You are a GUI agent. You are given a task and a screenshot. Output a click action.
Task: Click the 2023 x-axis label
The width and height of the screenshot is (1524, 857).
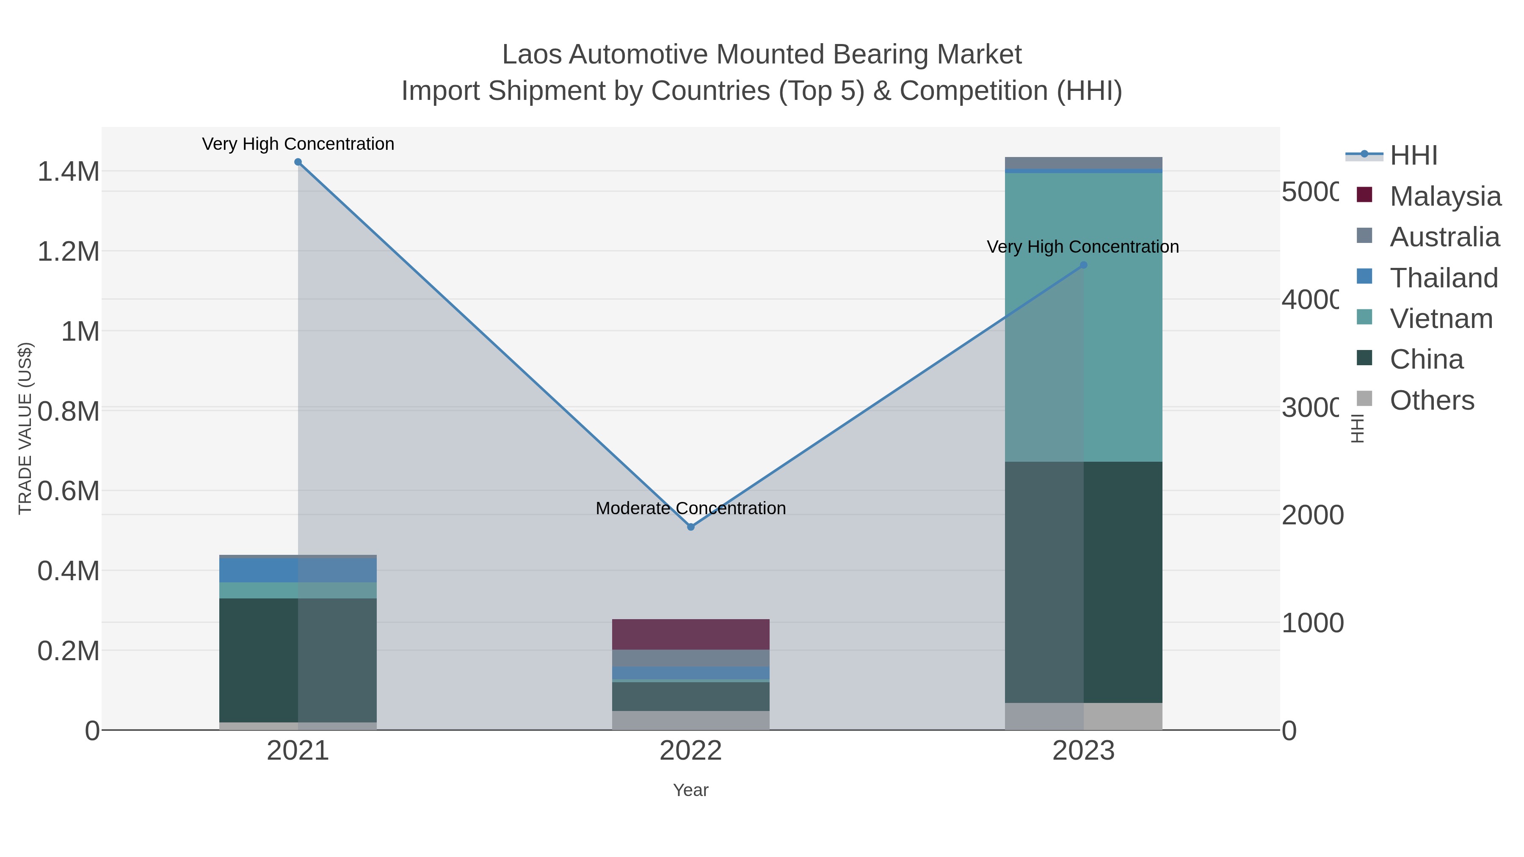tap(1083, 751)
